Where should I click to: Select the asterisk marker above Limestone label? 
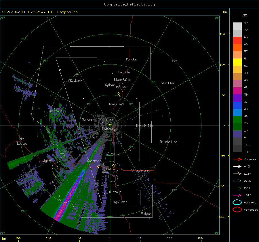click(x=54, y=108)
